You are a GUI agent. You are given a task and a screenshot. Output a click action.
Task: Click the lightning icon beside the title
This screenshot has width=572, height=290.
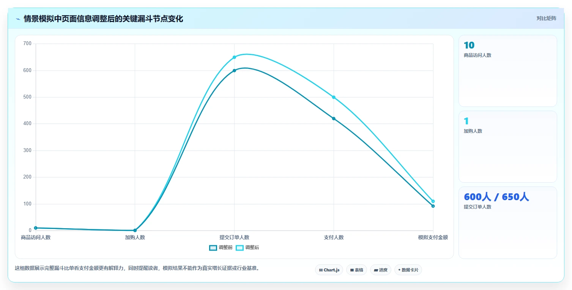point(18,19)
